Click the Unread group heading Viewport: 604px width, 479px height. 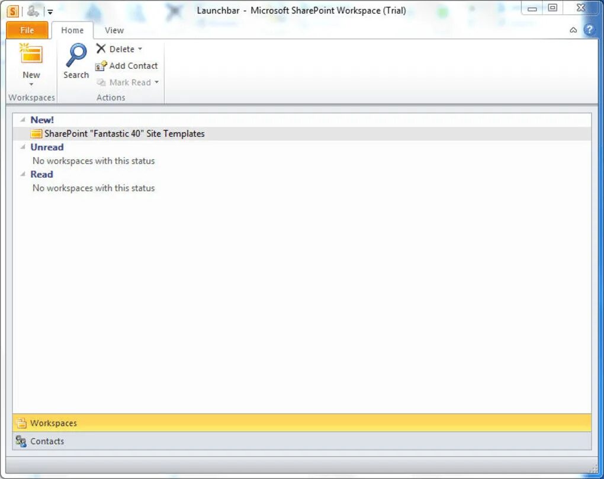coord(47,147)
